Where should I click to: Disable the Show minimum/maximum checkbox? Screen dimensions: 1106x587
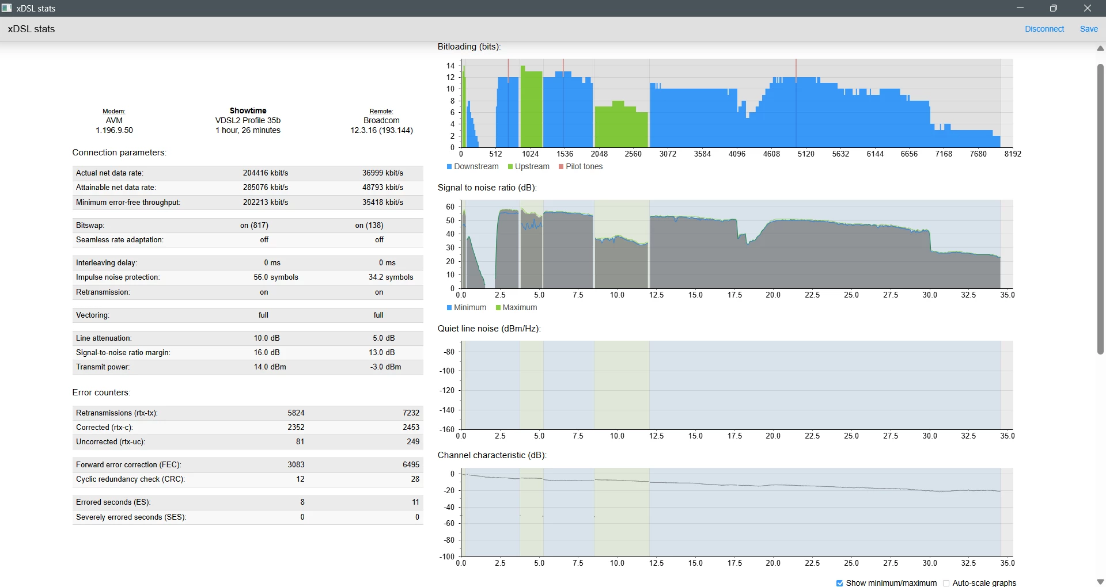tap(840, 583)
